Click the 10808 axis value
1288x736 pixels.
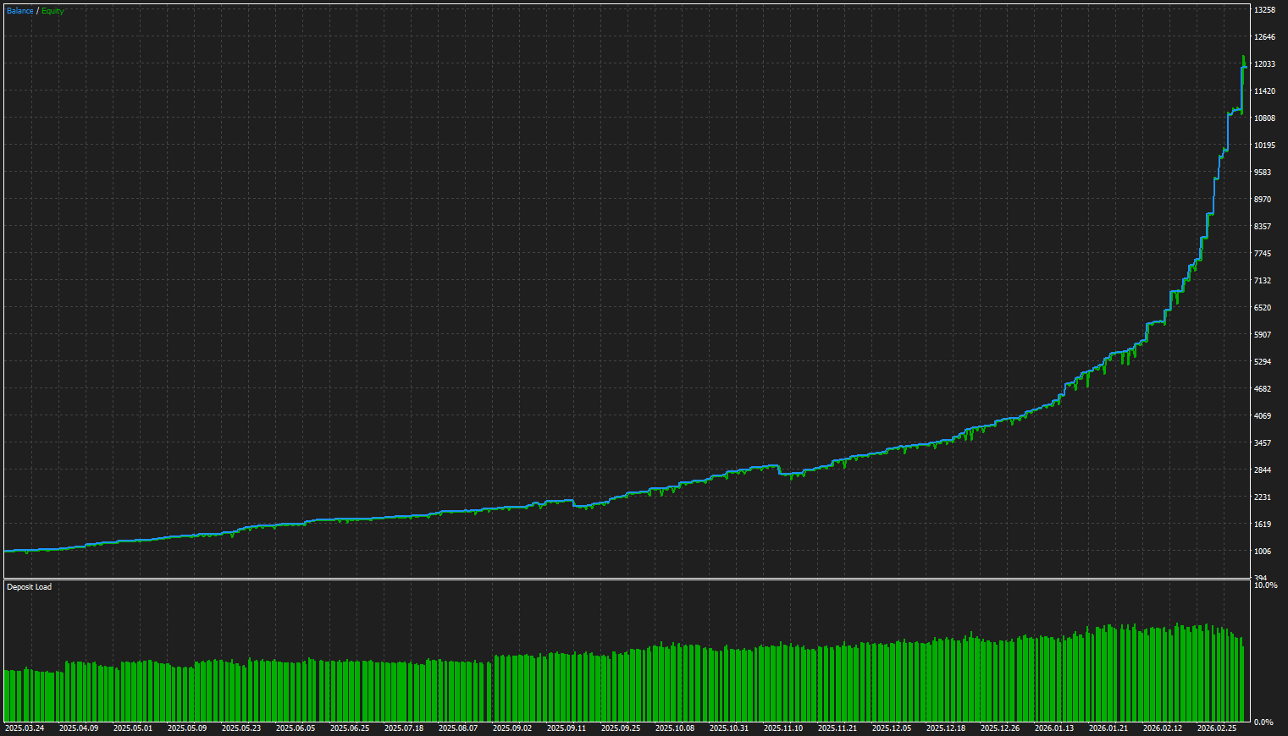click(1264, 118)
